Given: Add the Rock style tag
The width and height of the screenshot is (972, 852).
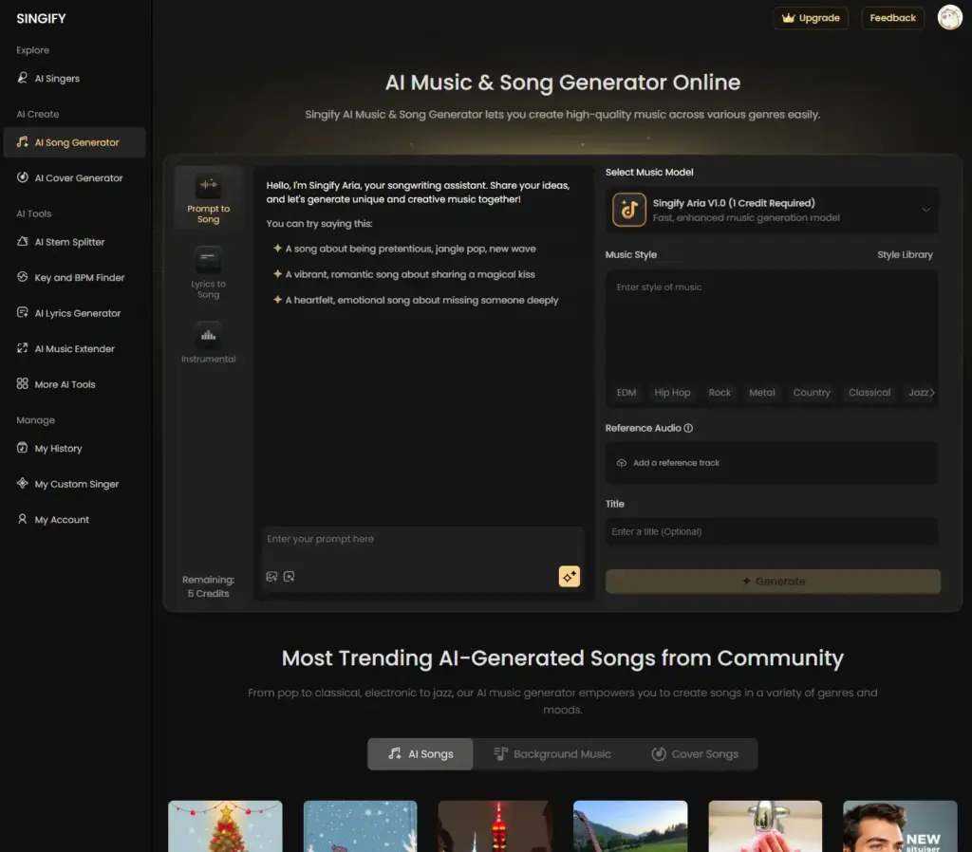Looking at the screenshot, I should pos(720,392).
